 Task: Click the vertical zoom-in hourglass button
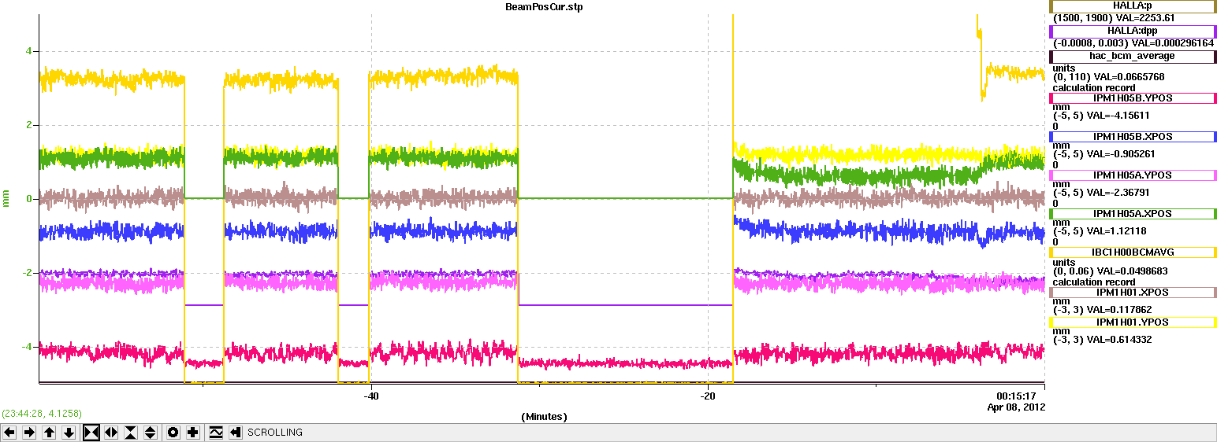point(131,433)
